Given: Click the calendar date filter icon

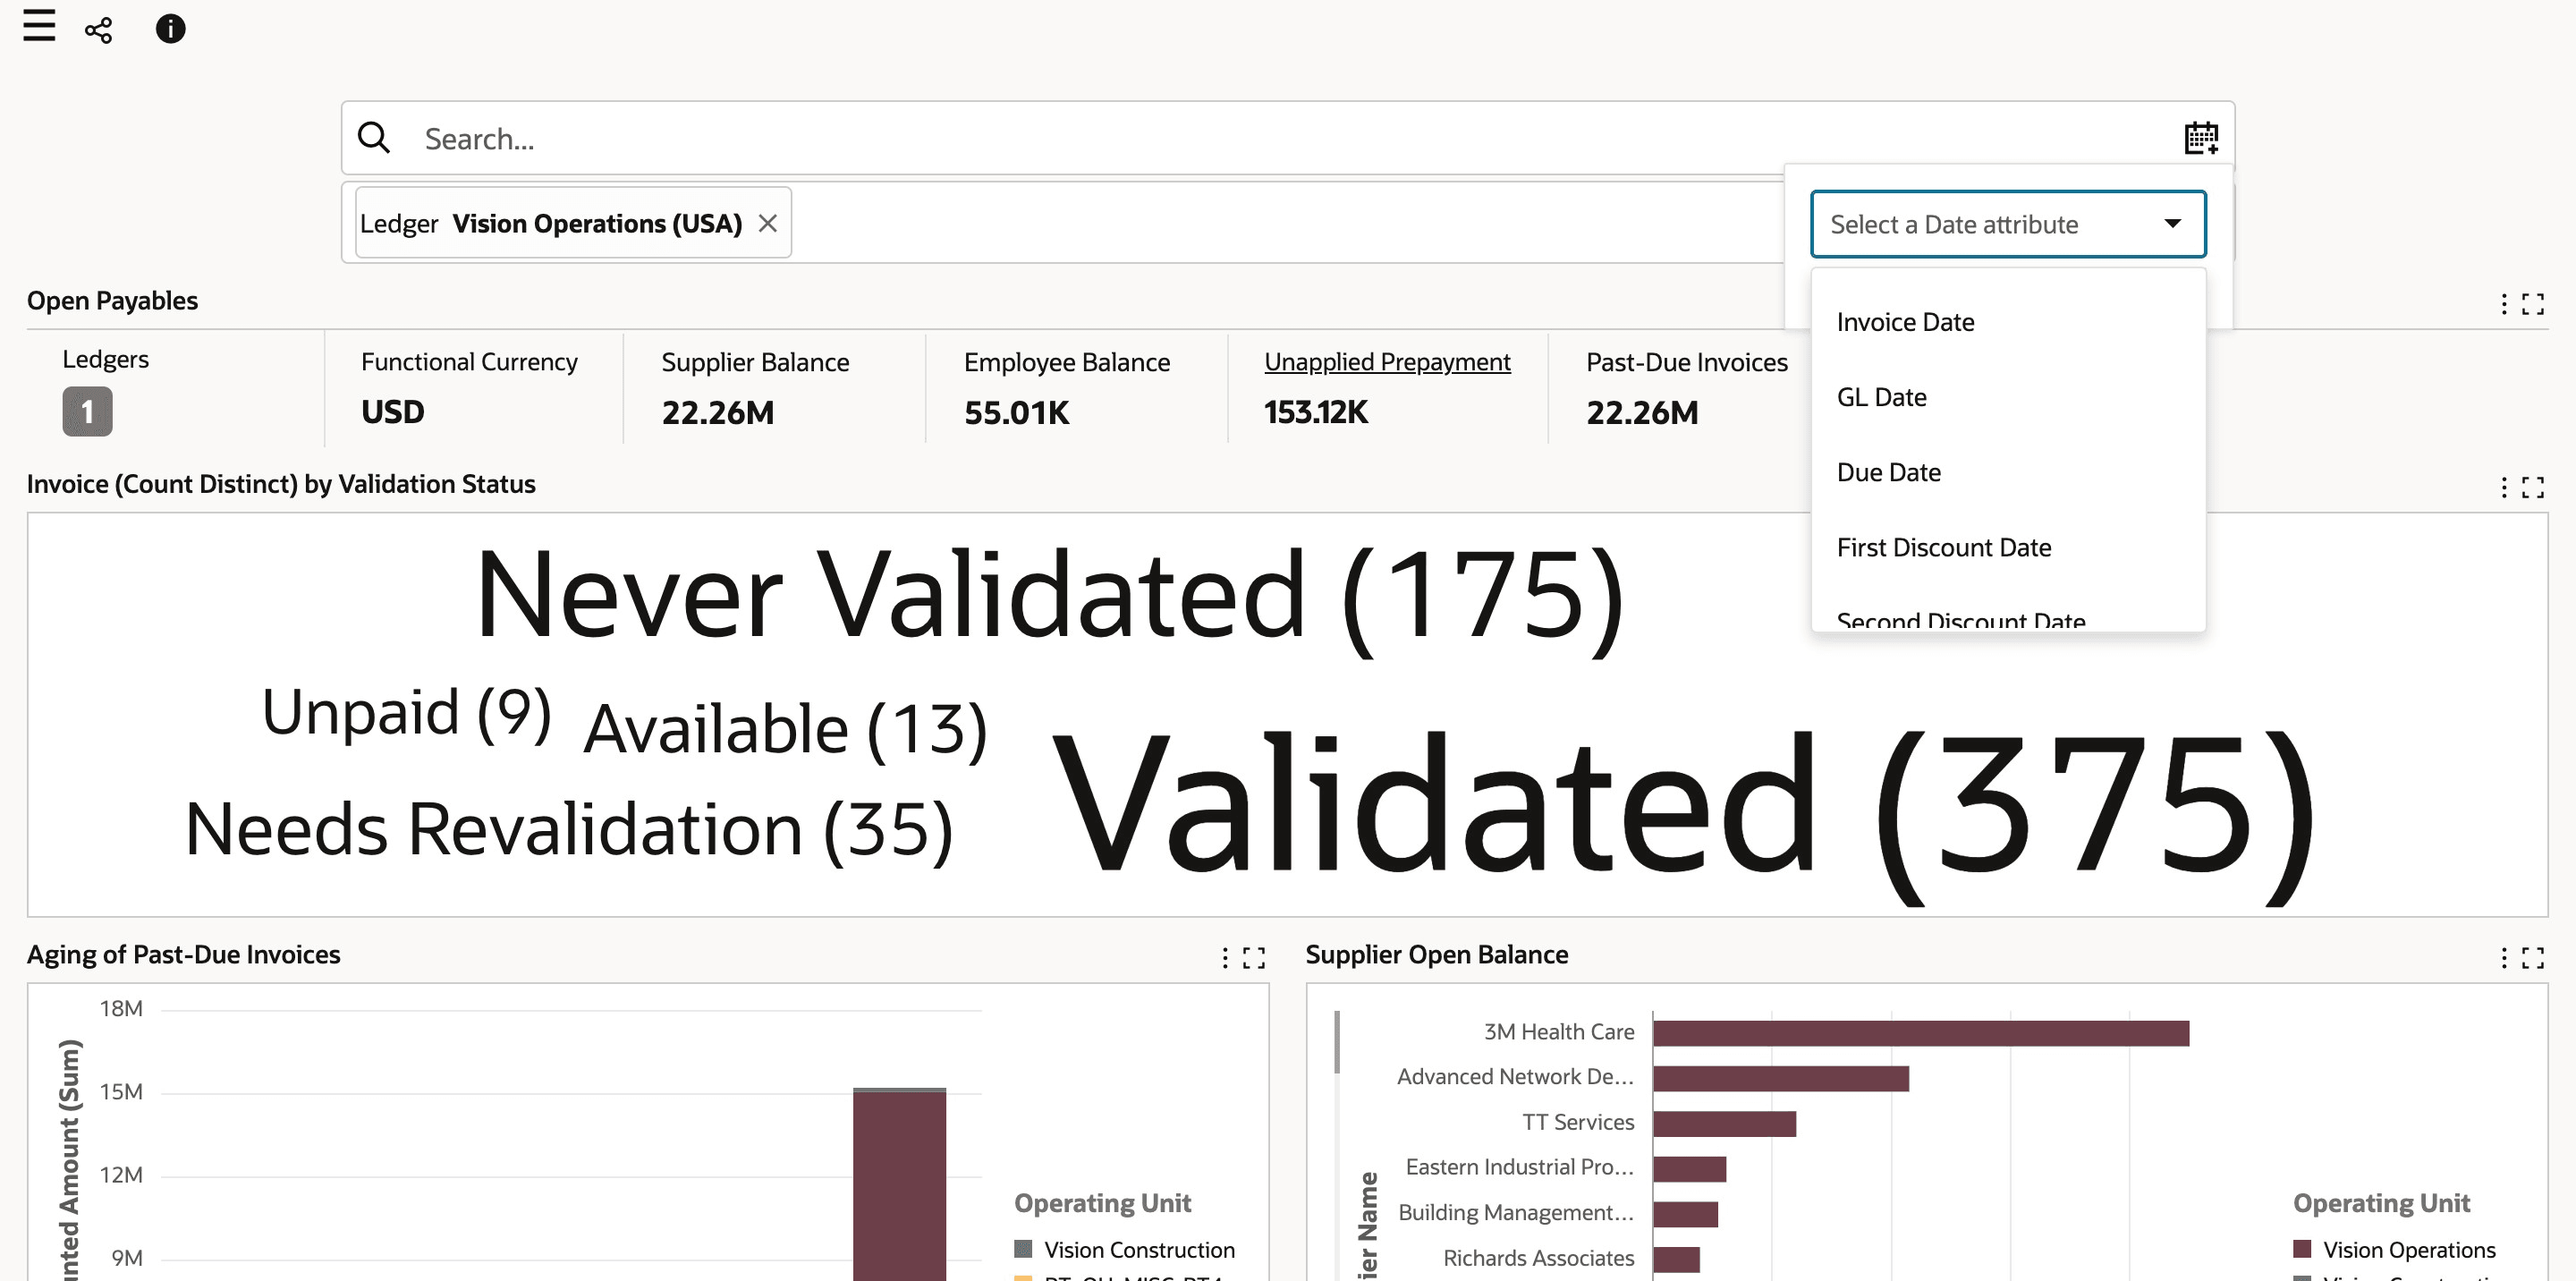Looking at the screenshot, I should pyautogui.click(x=2201, y=138).
